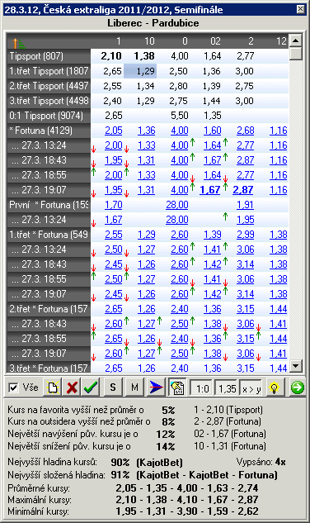Click 5,50 odds in 0:1 Tipsport row
Screen dimensions: 310x523
[180, 116]
